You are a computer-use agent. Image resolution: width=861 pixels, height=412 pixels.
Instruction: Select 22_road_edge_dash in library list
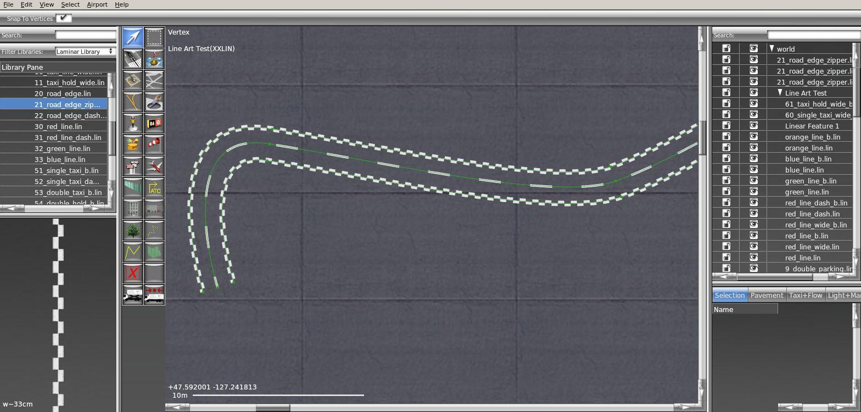tap(55, 115)
